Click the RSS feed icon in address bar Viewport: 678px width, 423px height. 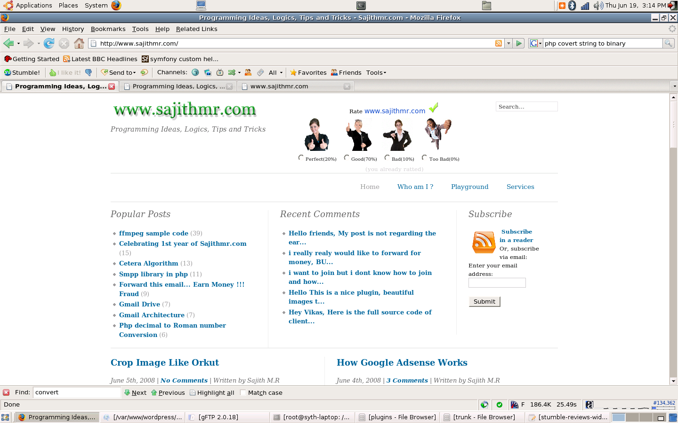pyautogui.click(x=499, y=43)
